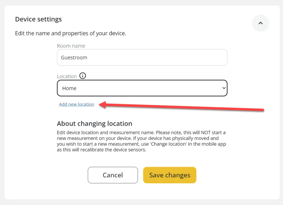The width and height of the screenshot is (283, 205).
Task: Save changes with the yellow button
Action: [170, 175]
